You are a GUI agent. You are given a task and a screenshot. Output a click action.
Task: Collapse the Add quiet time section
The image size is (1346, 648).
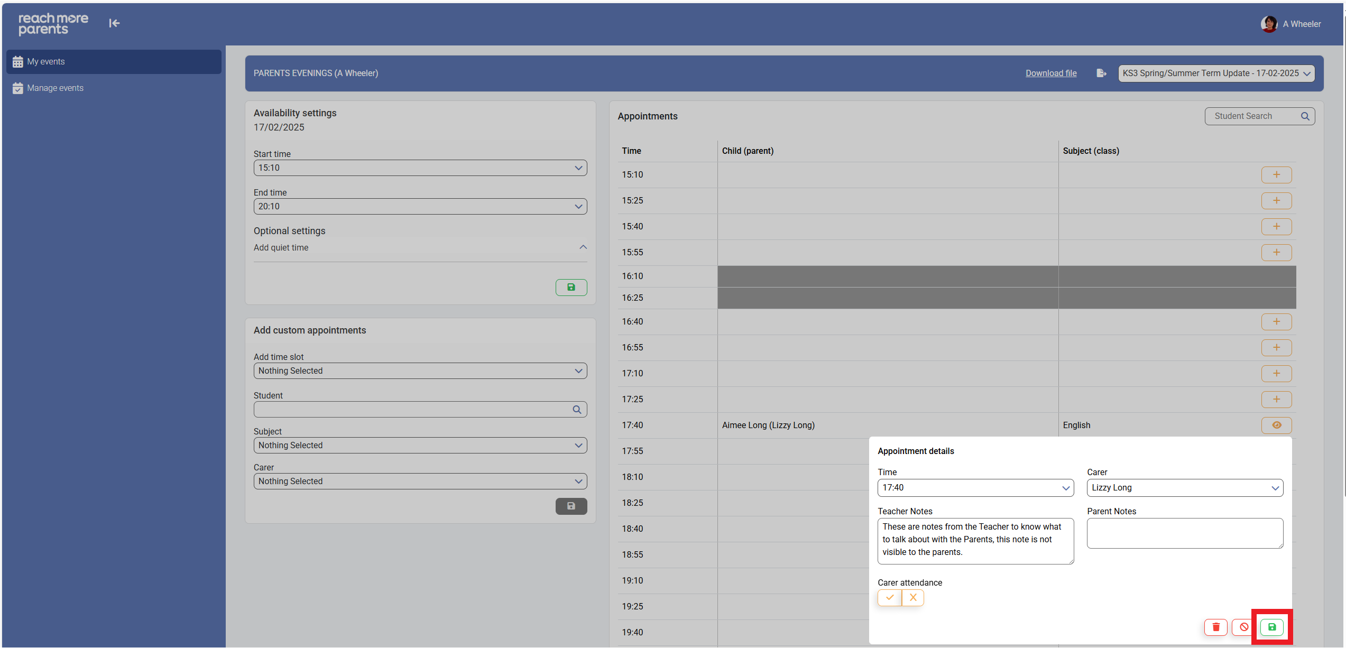583,247
